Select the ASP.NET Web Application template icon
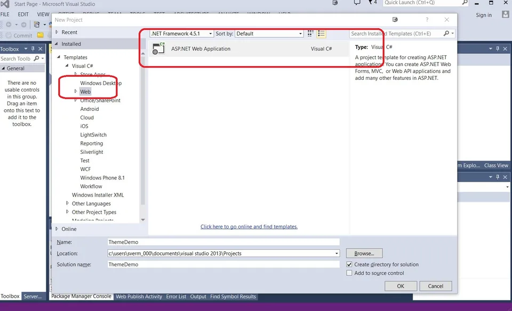 (159, 48)
